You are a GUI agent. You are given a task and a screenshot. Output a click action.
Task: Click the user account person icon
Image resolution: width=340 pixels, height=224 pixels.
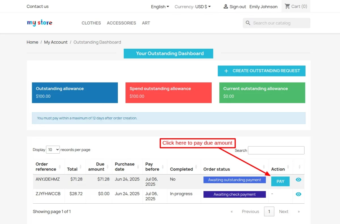(226, 7)
